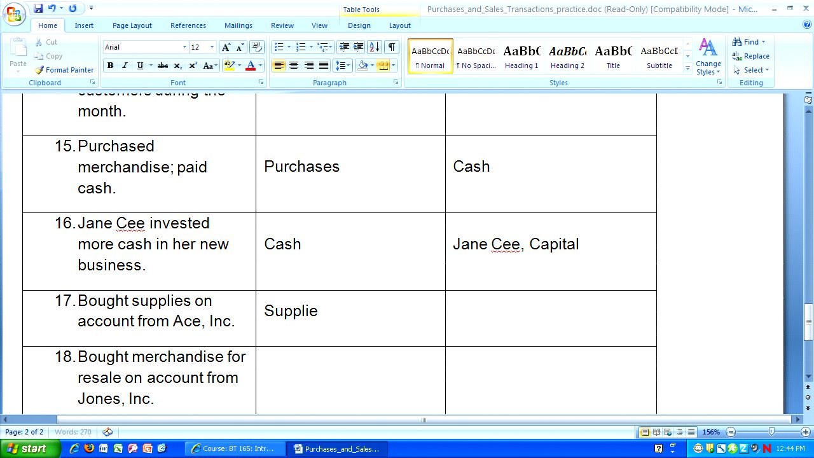This screenshot has height=458, width=814.
Task: Toggle Bold formatting
Action: tap(110, 66)
